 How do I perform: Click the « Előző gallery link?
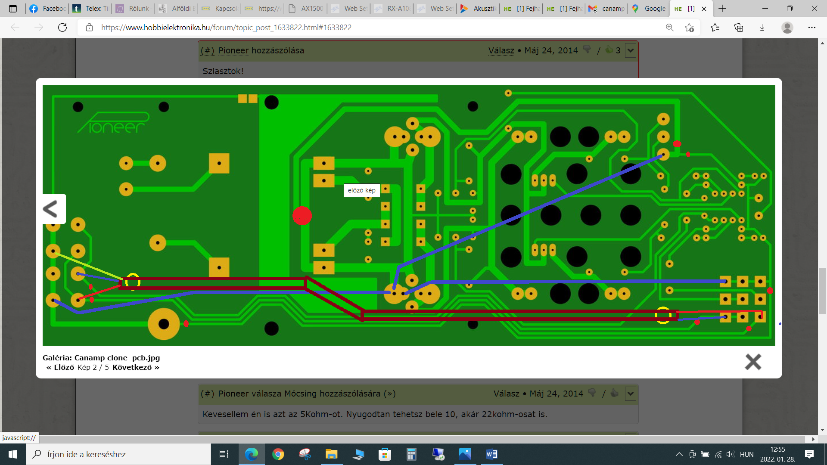pyautogui.click(x=60, y=367)
